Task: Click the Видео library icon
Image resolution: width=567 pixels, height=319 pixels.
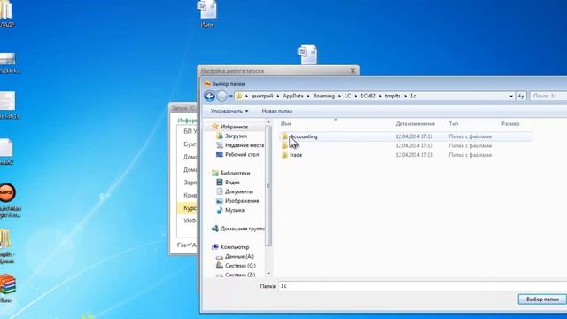Action: pyautogui.click(x=220, y=183)
